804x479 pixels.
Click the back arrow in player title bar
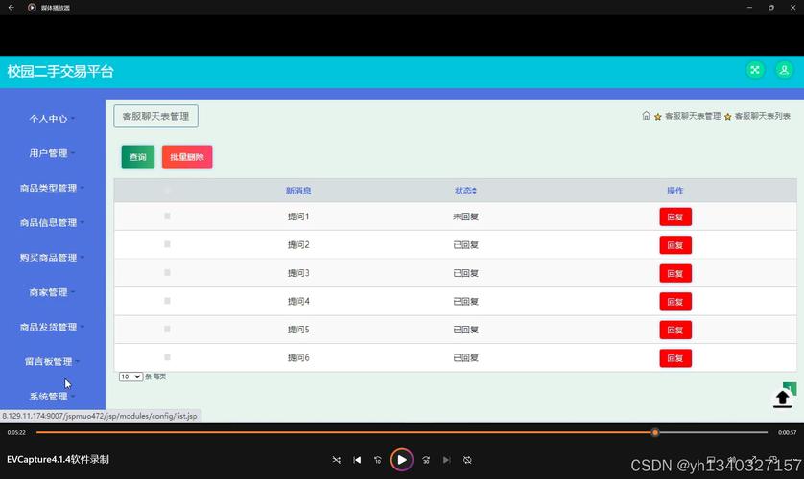(x=12, y=7)
